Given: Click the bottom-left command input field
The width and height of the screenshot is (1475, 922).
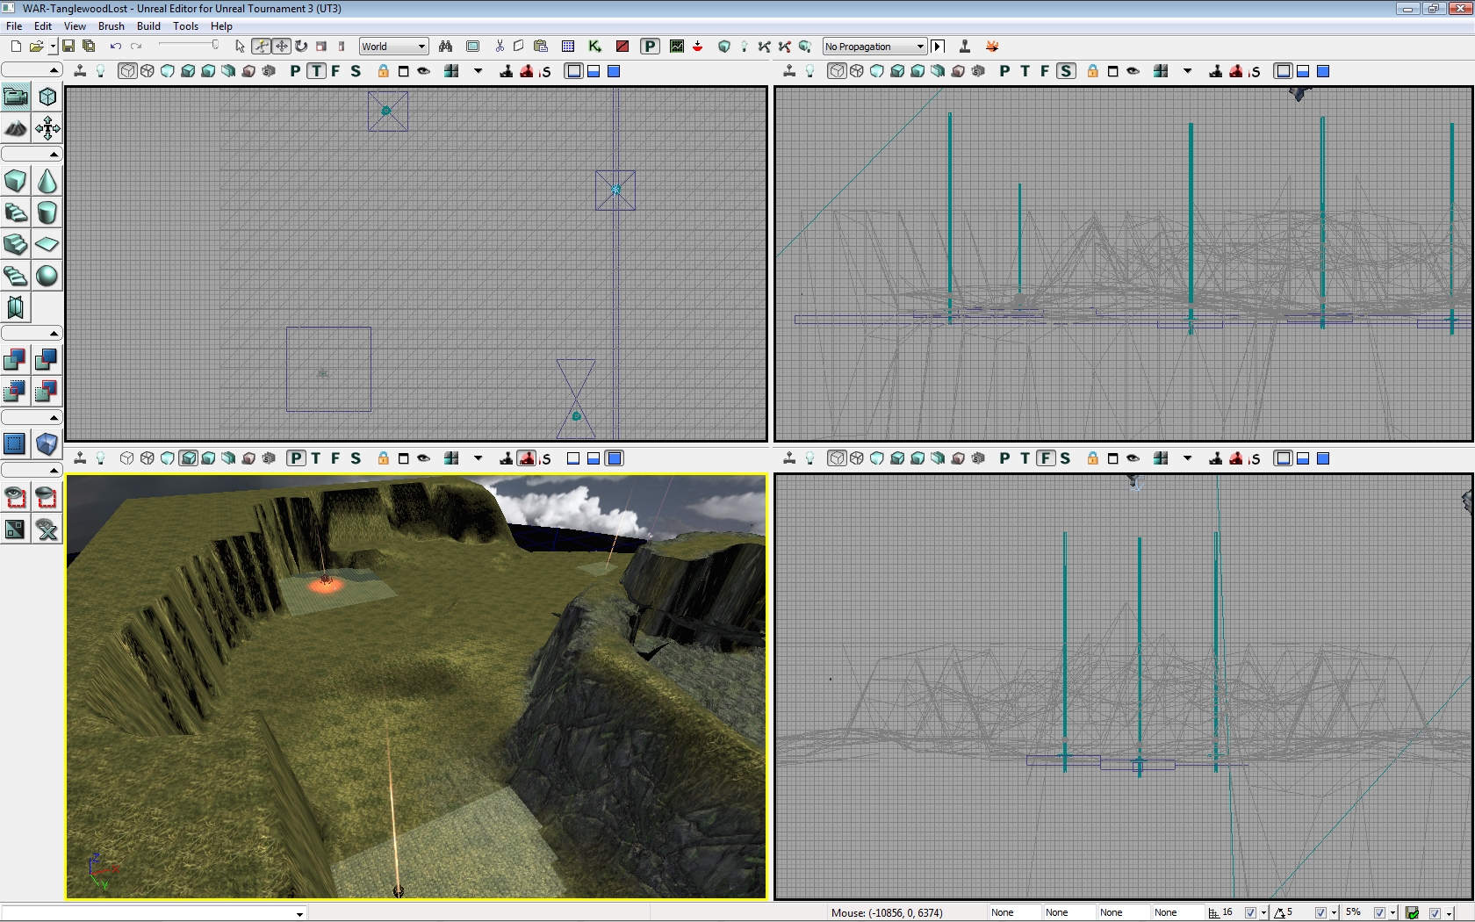Looking at the screenshot, I should point(153,913).
